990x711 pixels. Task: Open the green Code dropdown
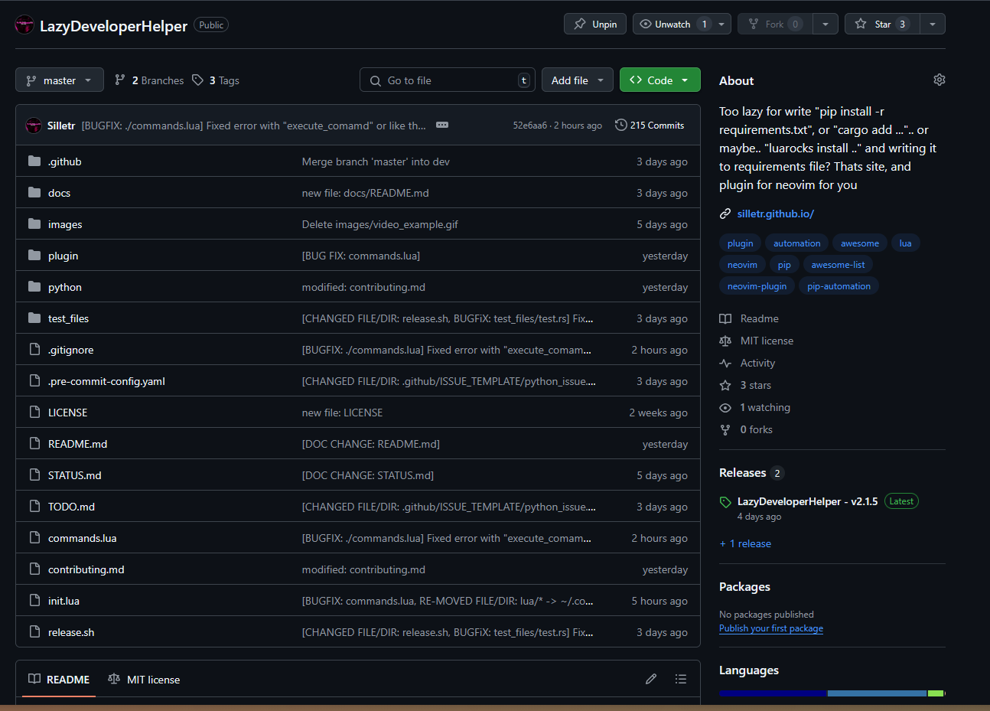click(659, 80)
